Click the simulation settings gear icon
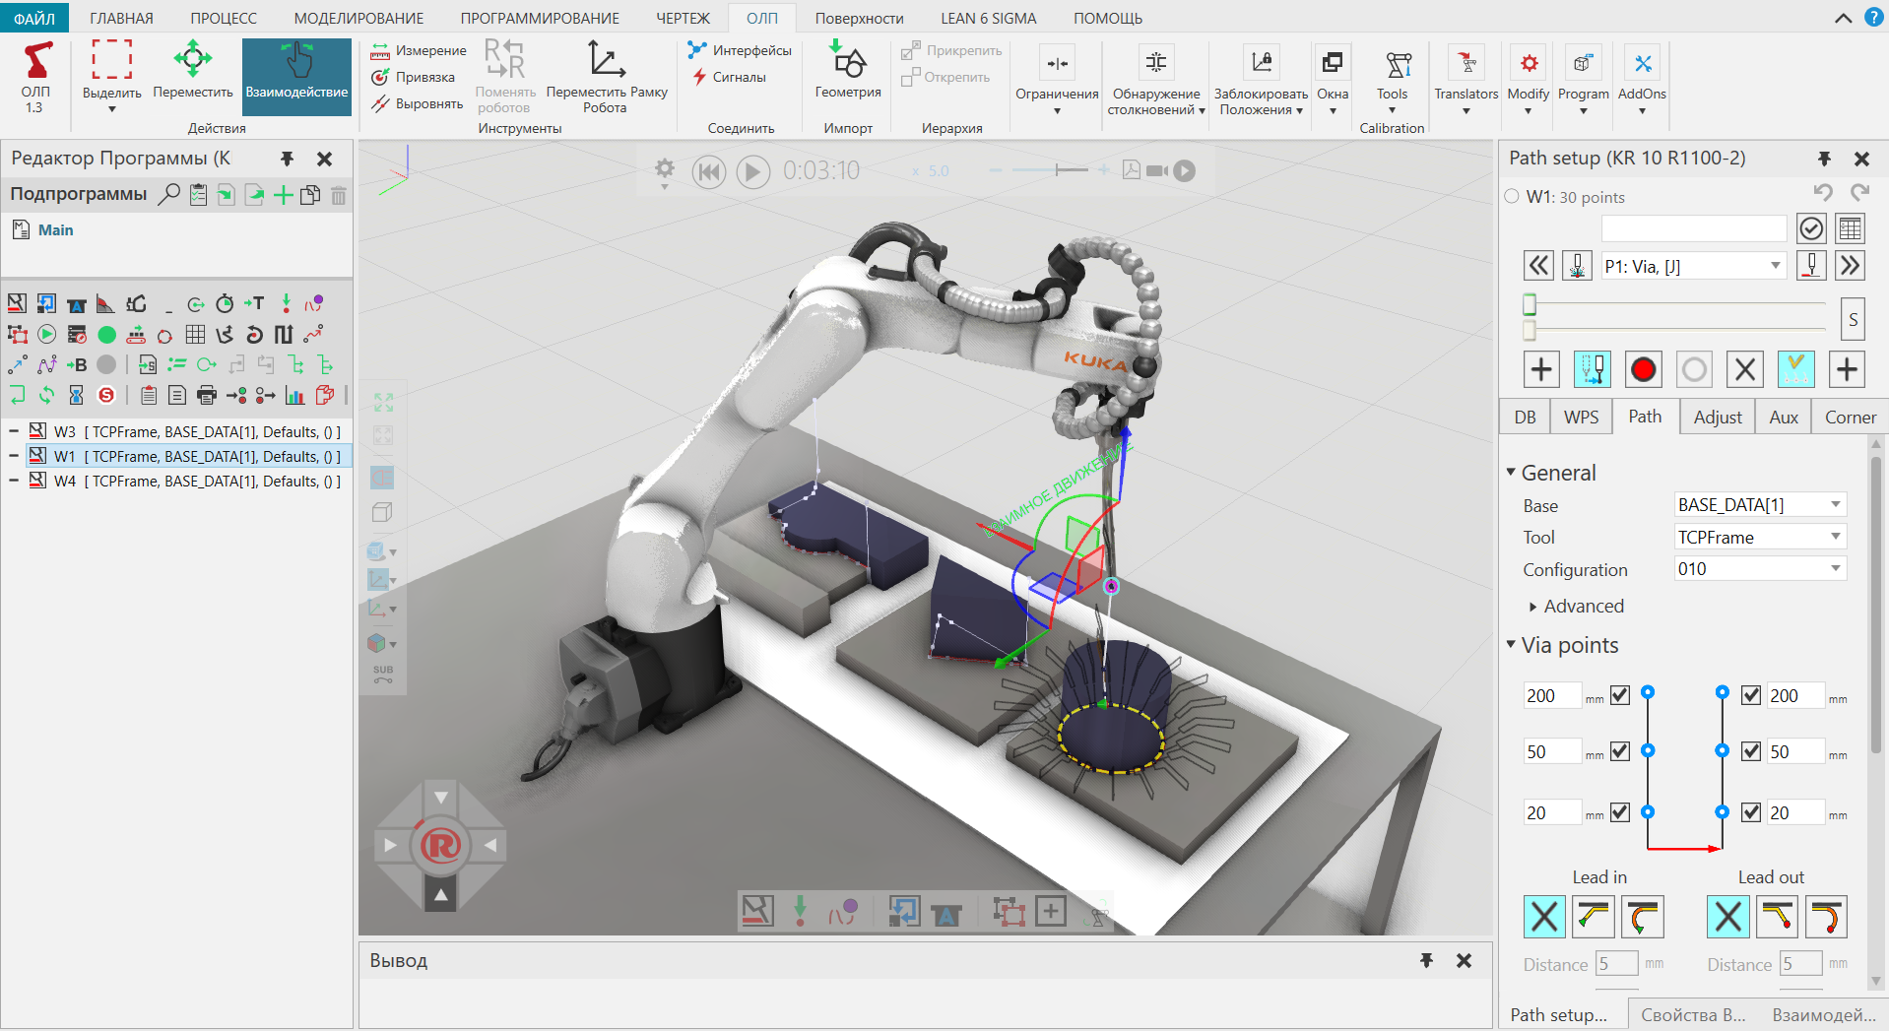 coord(665,169)
